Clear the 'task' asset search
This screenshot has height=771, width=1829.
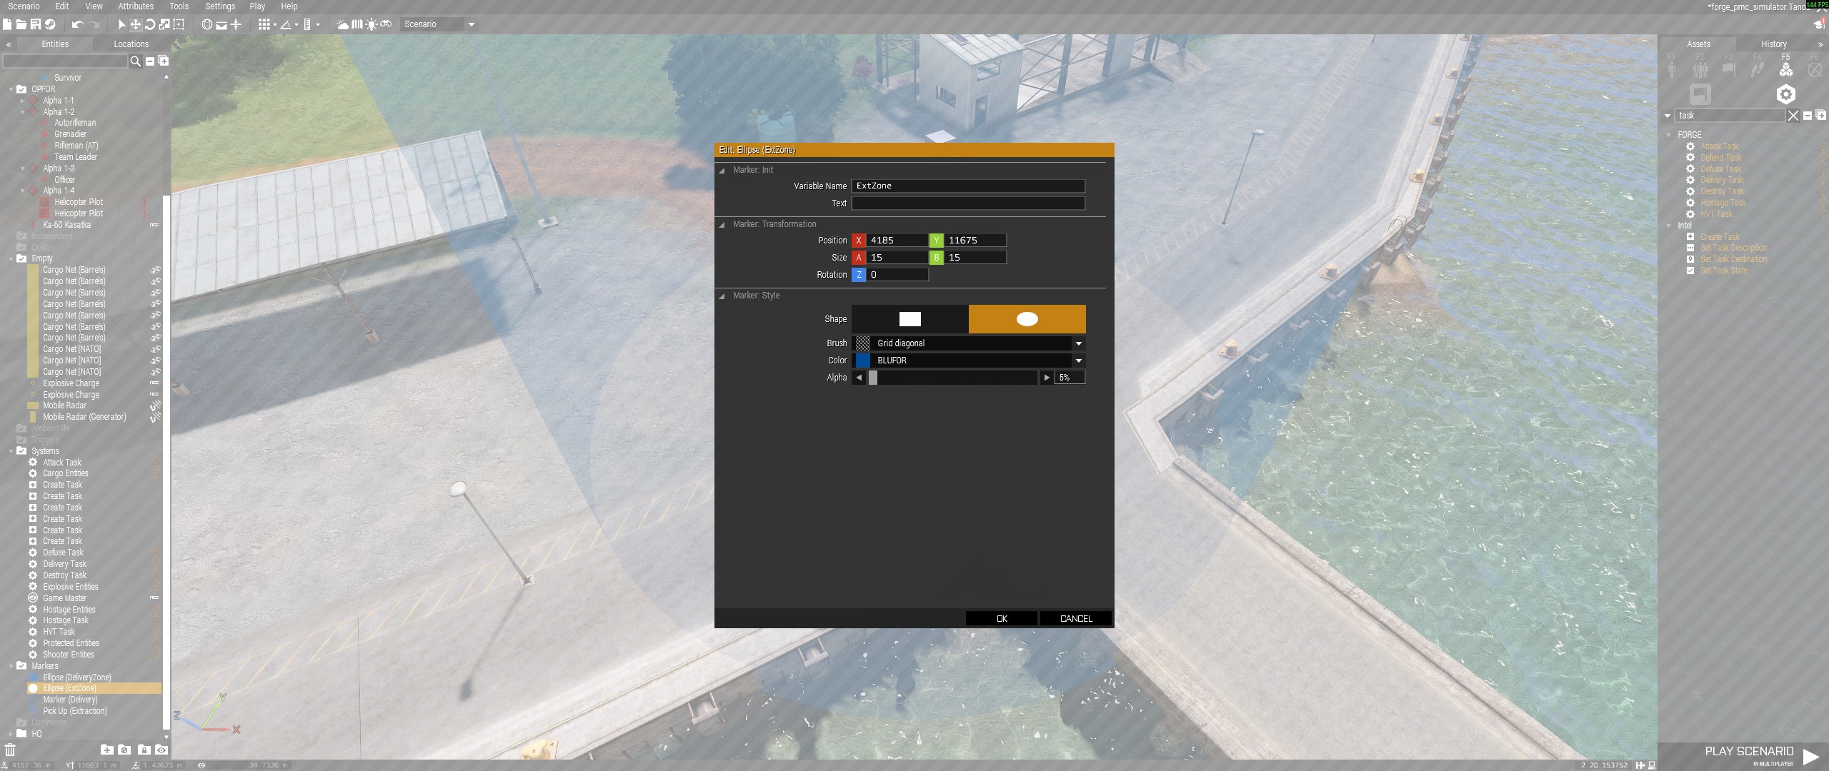click(x=1793, y=116)
